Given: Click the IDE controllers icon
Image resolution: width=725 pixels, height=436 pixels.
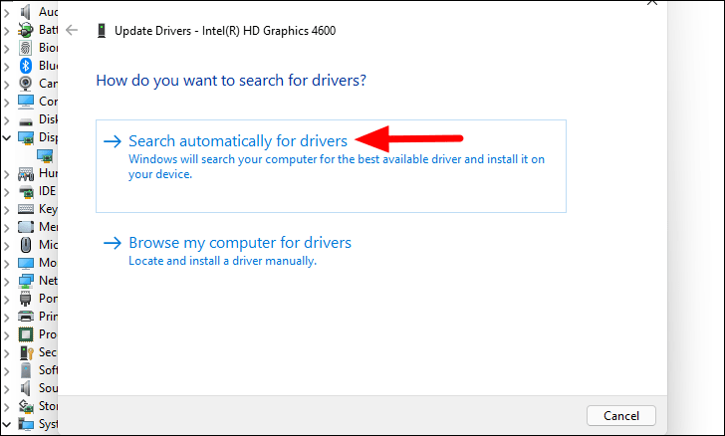Looking at the screenshot, I should (x=26, y=191).
